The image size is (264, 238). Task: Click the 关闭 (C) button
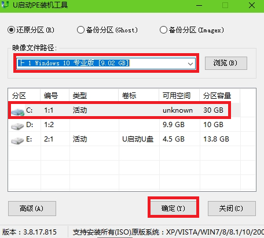click(232, 209)
